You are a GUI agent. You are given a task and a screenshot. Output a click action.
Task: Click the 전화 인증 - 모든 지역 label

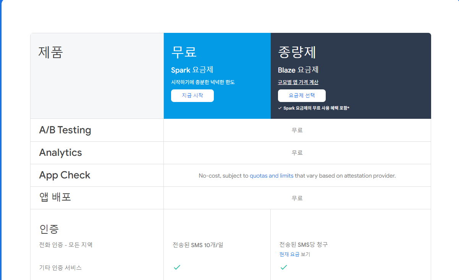coord(66,244)
